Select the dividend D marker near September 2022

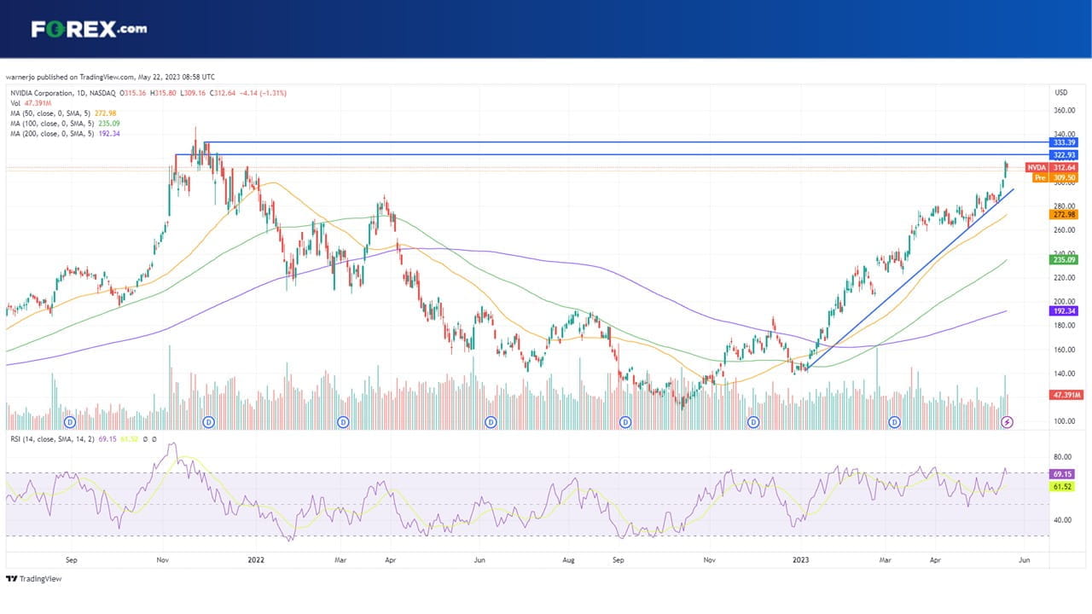pyautogui.click(x=625, y=422)
